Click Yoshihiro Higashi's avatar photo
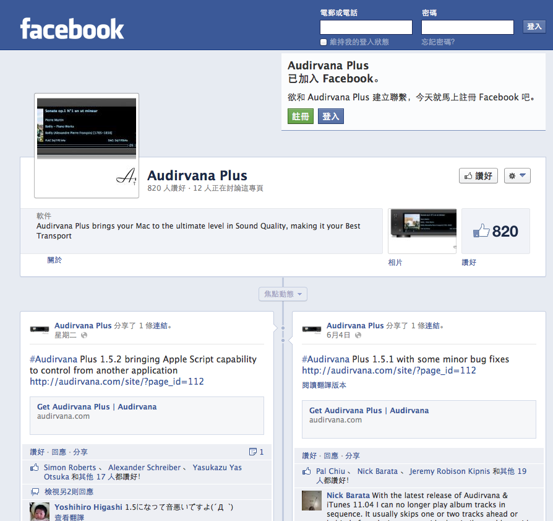Screen dimensions: 553x521 (40, 511)
